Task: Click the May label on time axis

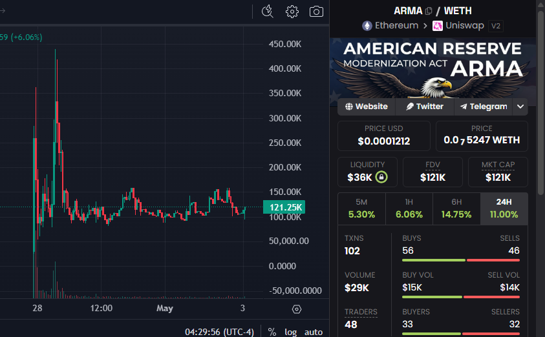Action: tap(165, 308)
